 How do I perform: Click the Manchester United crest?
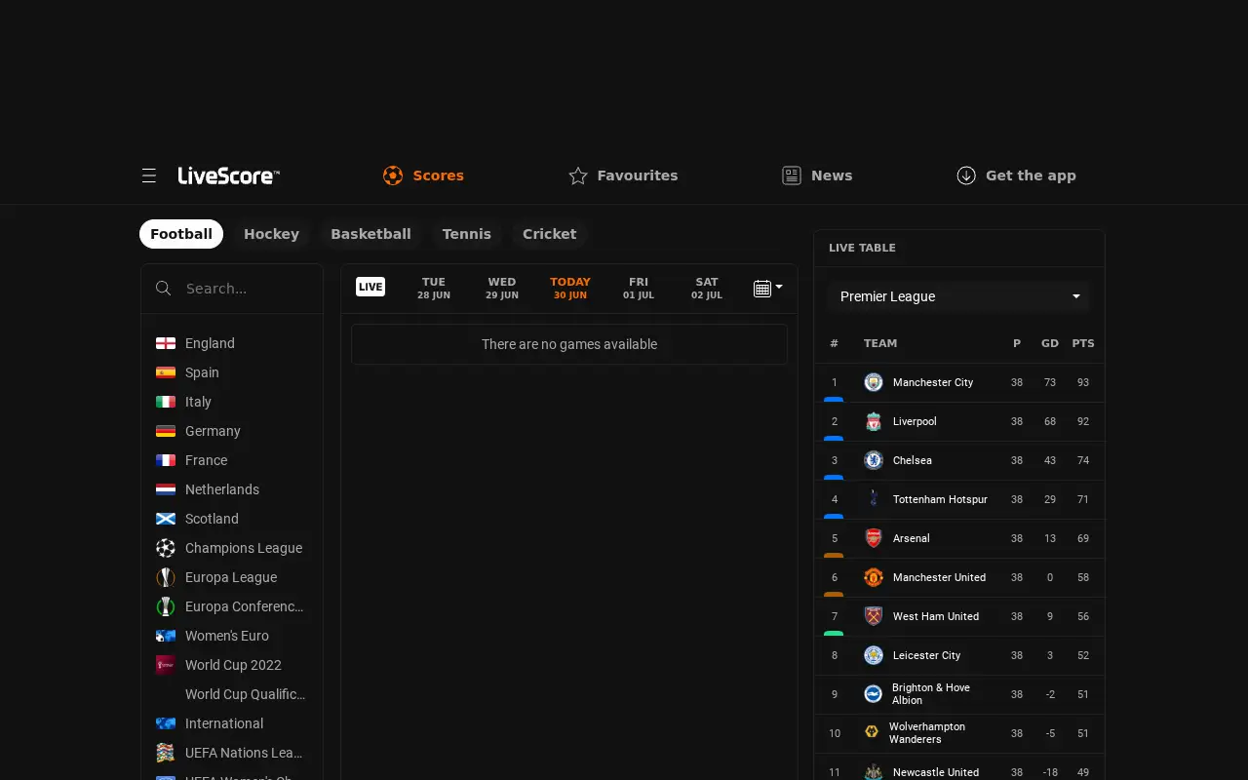[874, 577]
